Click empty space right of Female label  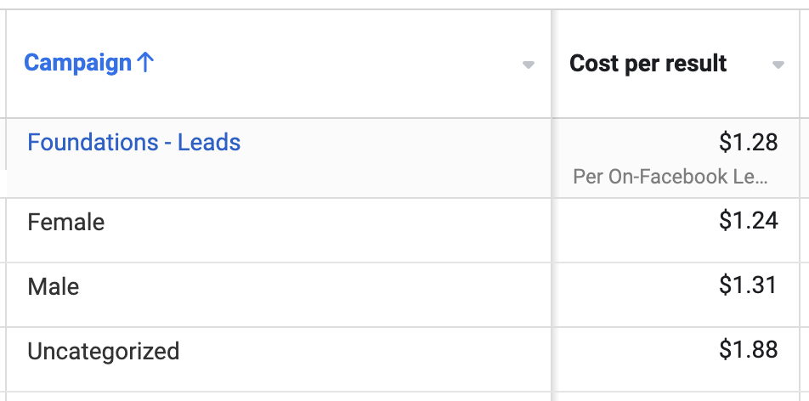(x=325, y=229)
